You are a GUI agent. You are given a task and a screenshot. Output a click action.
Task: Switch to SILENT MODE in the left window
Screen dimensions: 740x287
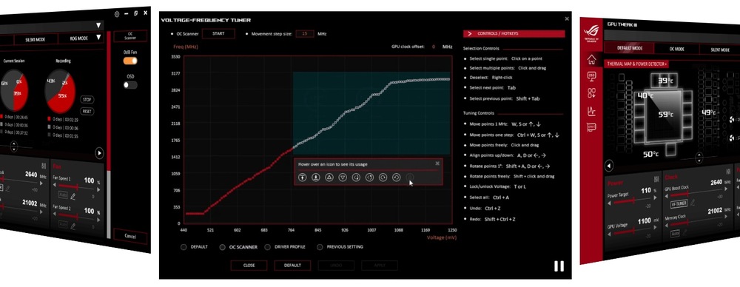pyautogui.click(x=36, y=39)
